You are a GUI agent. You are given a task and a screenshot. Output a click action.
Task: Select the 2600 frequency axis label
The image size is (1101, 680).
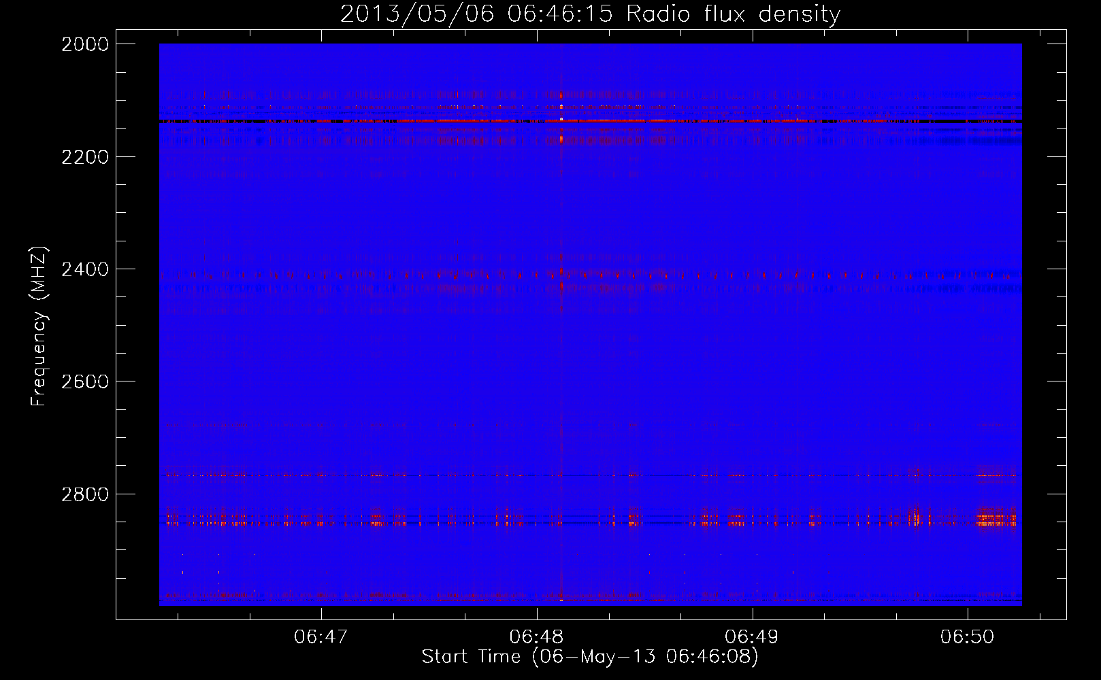tap(85, 382)
